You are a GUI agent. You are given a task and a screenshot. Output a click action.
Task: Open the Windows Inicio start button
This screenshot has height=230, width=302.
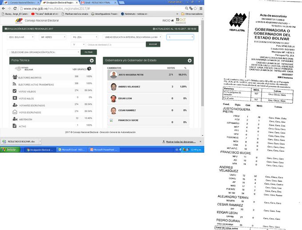tap(10, 149)
